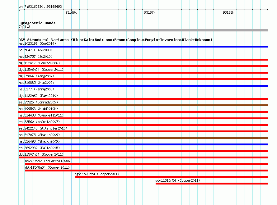277x205 pixels.
Task: Click the dgv11509n54 (Cooper2011) label
Action: point(97,174)
